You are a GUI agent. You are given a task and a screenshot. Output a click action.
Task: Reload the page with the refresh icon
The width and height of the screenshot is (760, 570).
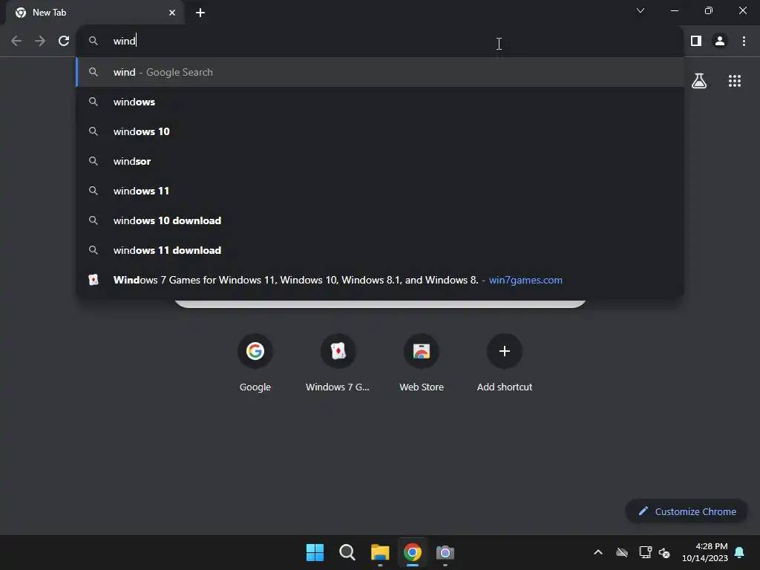click(64, 42)
